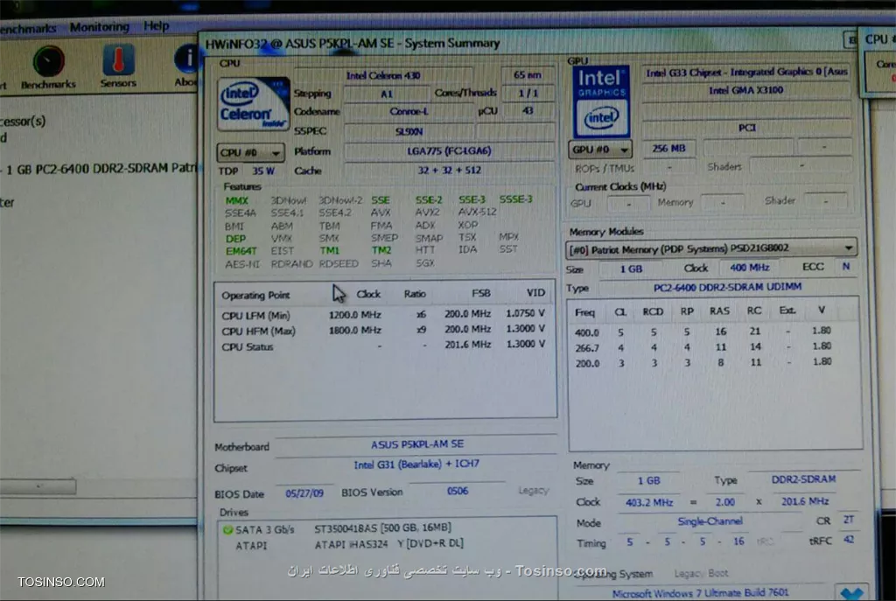Select the ATAPI iHAS324 drive entry

click(388, 544)
